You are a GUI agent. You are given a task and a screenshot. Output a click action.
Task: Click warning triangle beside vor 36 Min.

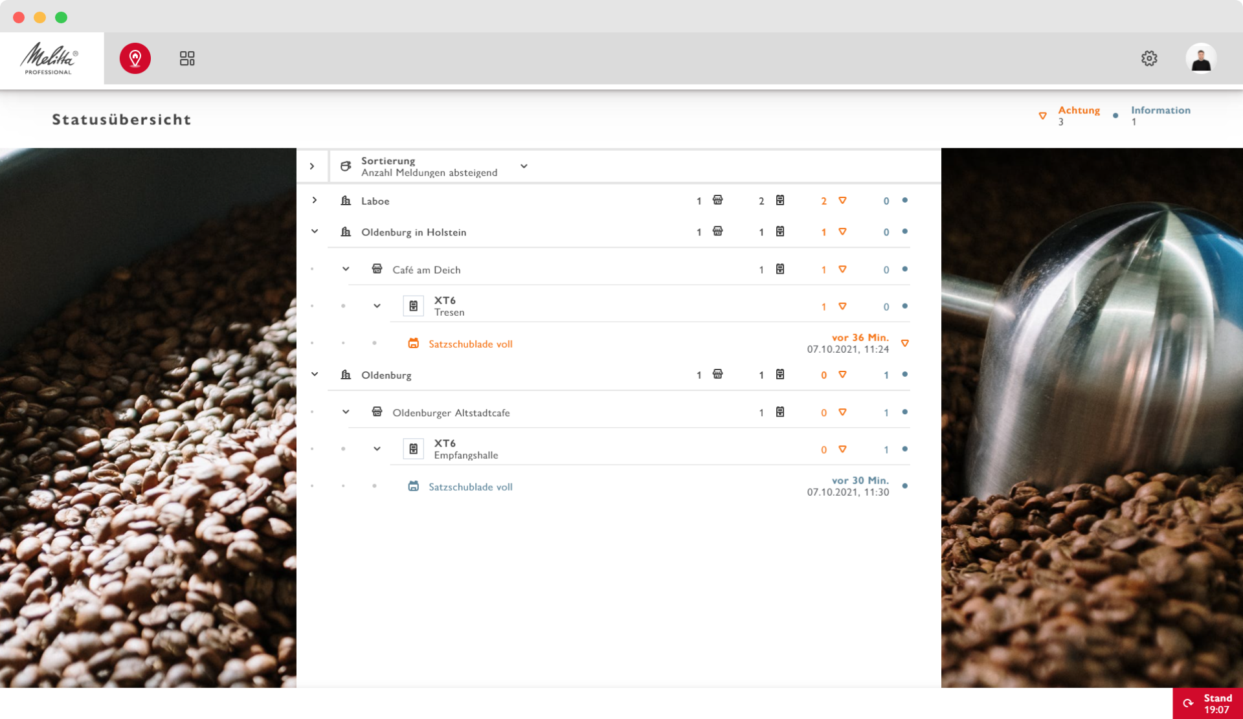[905, 344]
